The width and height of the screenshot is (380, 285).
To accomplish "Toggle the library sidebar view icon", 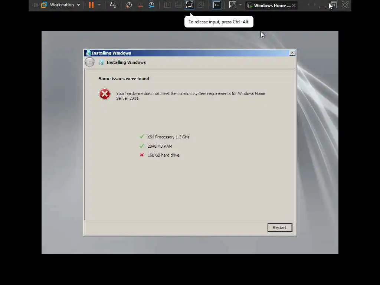I will click(167, 5).
